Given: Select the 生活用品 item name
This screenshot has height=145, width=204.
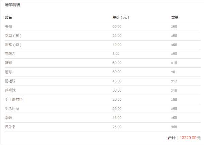Looking at the screenshot, I should pos(12,109).
